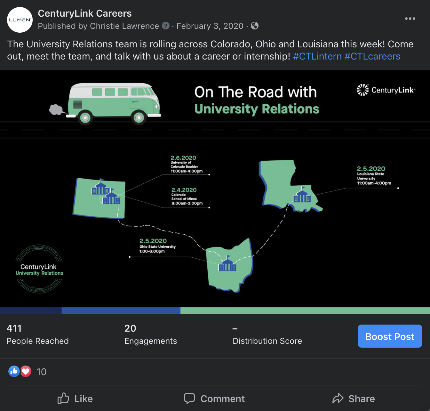Share the post
The image size is (430, 411).
354,399
